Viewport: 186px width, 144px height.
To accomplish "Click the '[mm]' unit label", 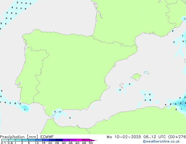I will 32,137.
